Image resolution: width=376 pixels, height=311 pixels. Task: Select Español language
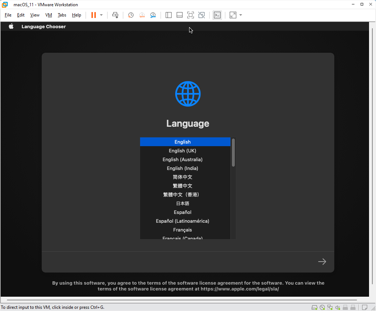pos(185,212)
